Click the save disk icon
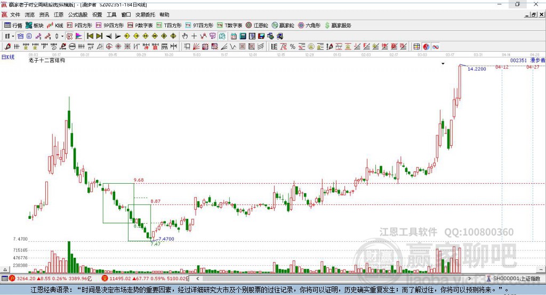The height and width of the screenshot is (295, 546). coord(261,36)
